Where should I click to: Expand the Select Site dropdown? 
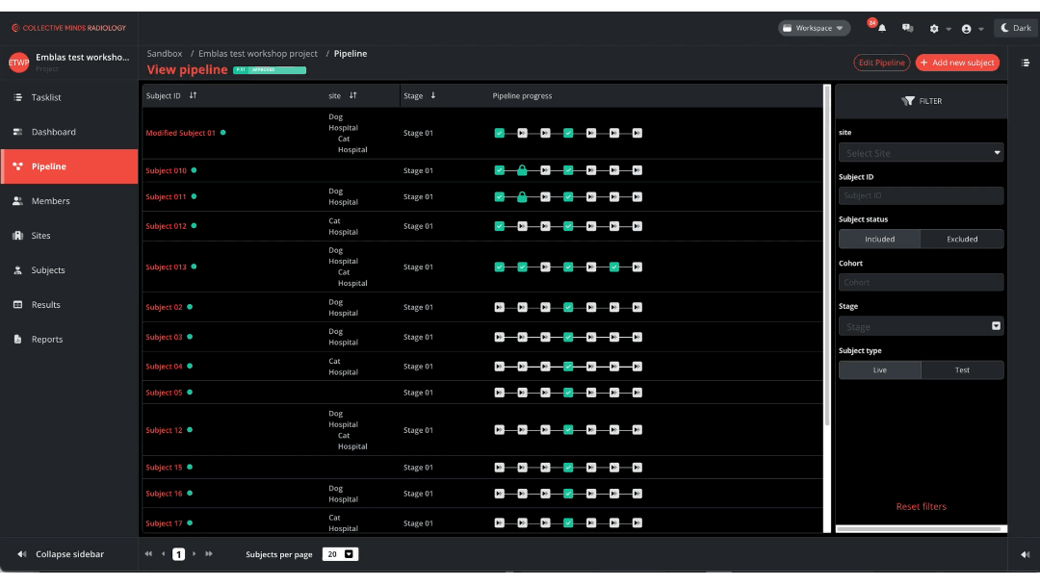[x=921, y=153]
